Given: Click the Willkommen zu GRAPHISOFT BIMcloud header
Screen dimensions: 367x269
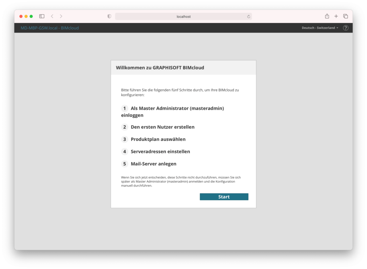Looking at the screenshot, I should pos(159,67).
